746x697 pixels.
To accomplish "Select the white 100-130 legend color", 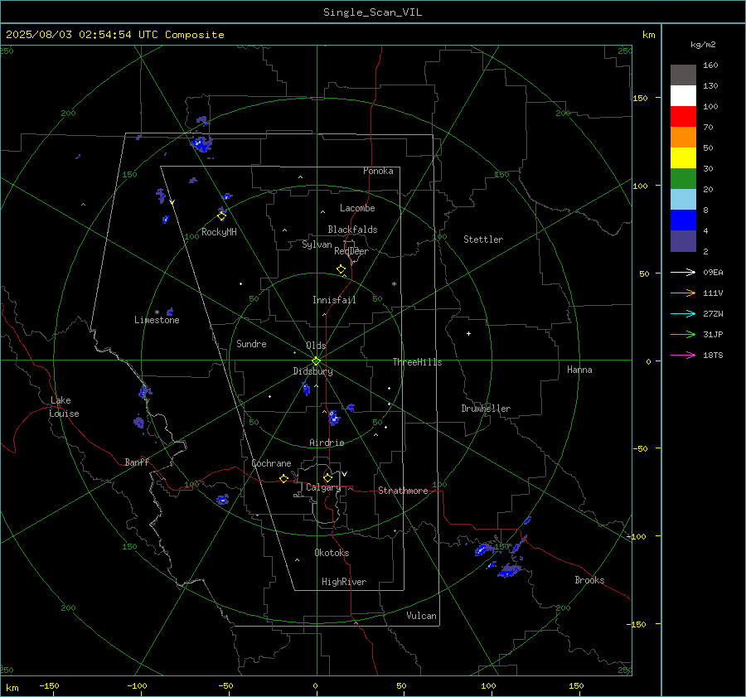I will pos(683,96).
